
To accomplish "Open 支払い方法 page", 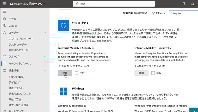I will (x=15, y=99).
